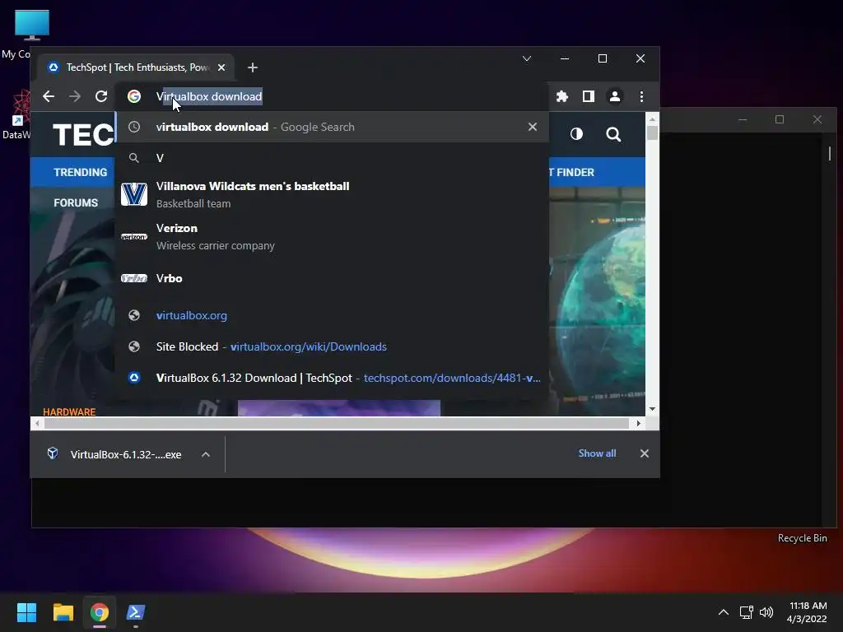
Task: Click the Verizon logo icon
Action: pyautogui.click(x=134, y=237)
